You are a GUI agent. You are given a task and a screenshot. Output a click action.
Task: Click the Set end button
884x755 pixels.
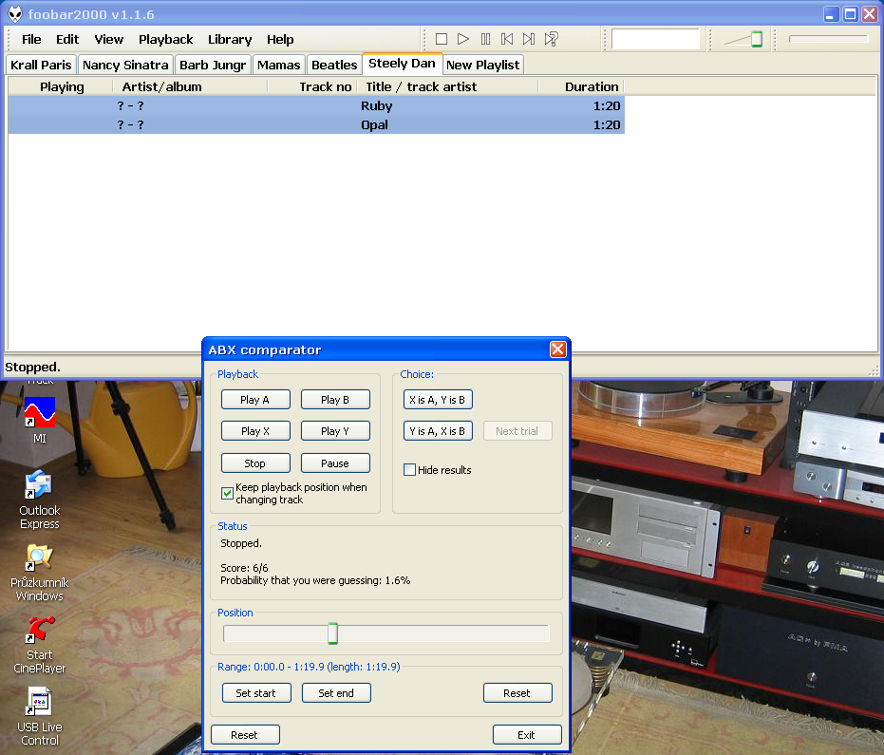click(x=336, y=693)
